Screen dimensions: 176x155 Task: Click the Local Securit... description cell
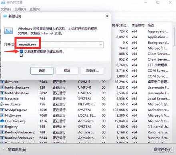click(x=158, y=99)
